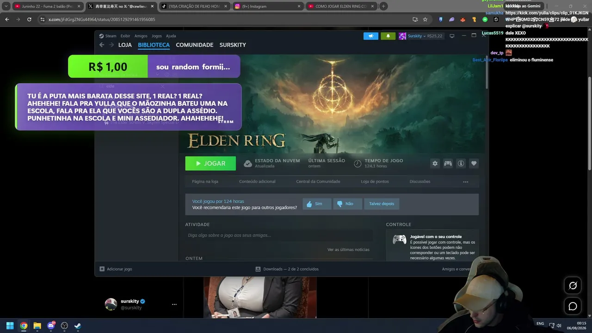The width and height of the screenshot is (592, 333).
Task: Open more options for surskity post
Action: 174,304
